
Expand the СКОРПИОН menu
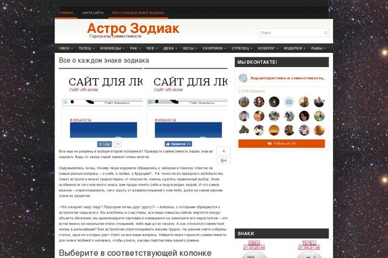[214, 48]
